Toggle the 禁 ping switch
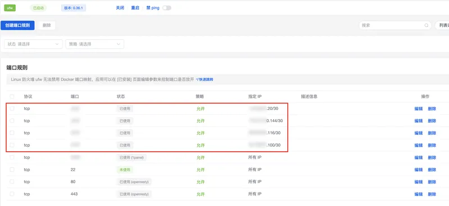Screen dimensions: 449x206 [167, 8]
